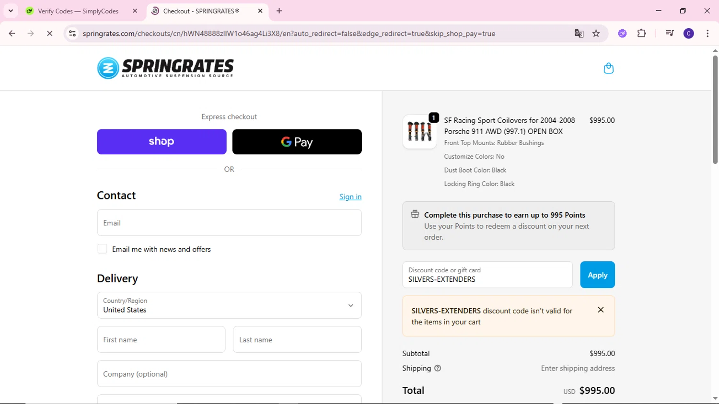The height and width of the screenshot is (404, 719).
Task: Click the Company (optional) field
Action: pos(229,374)
